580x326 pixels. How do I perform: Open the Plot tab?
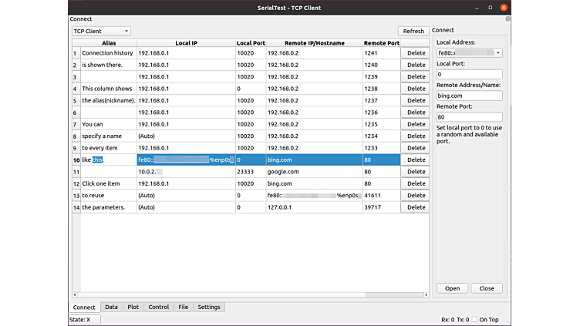tap(133, 307)
